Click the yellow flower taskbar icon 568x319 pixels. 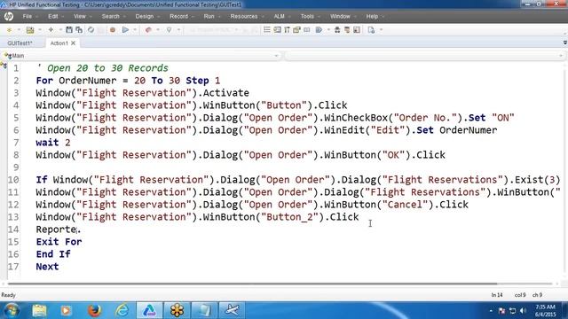177,310
